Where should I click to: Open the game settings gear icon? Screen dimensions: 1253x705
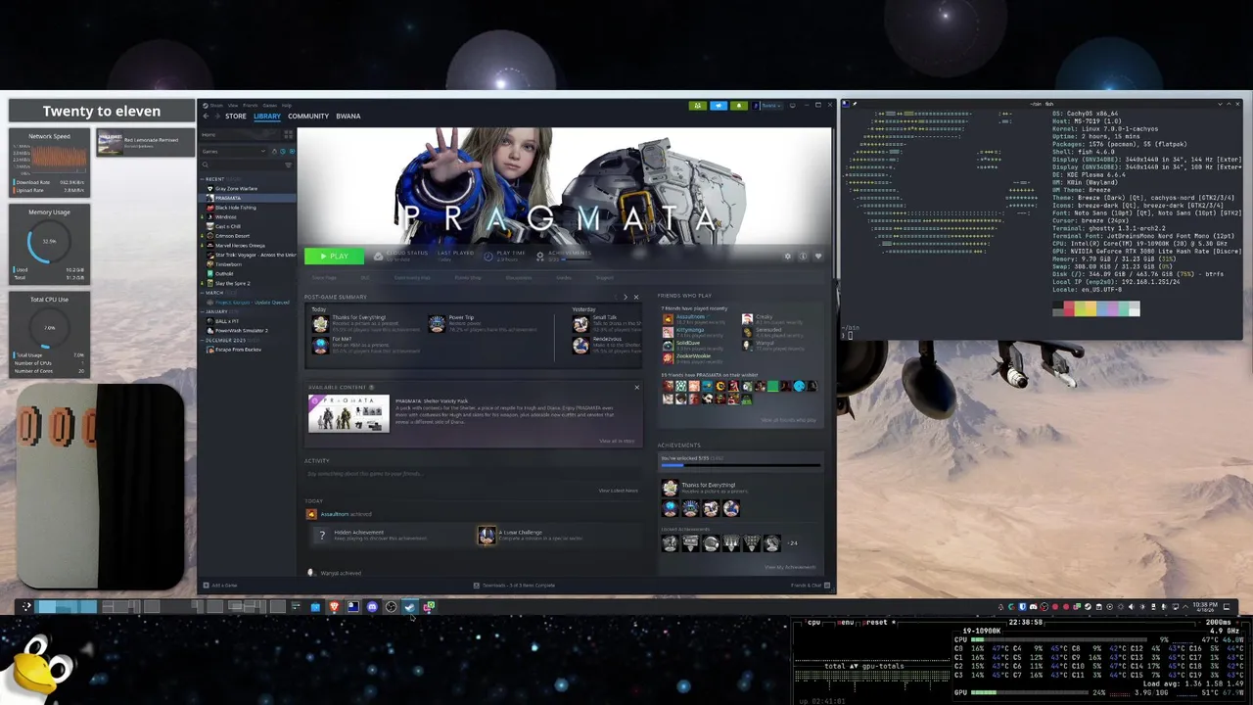(788, 257)
